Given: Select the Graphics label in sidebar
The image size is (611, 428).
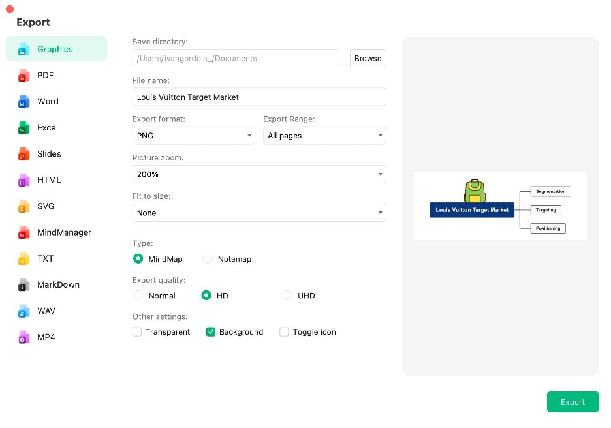Looking at the screenshot, I should point(55,49).
